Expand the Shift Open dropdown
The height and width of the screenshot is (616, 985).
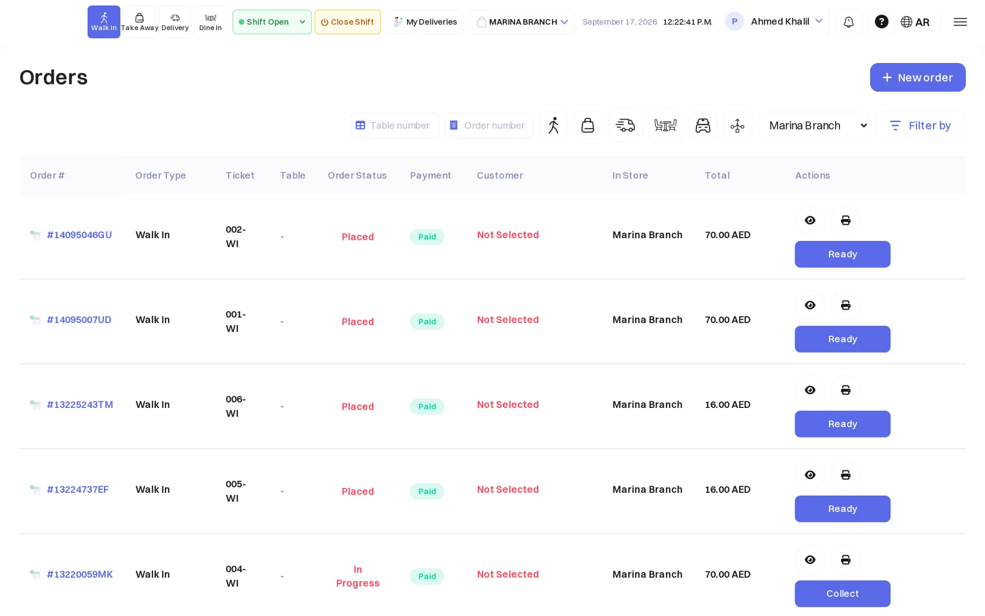coord(272,22)
